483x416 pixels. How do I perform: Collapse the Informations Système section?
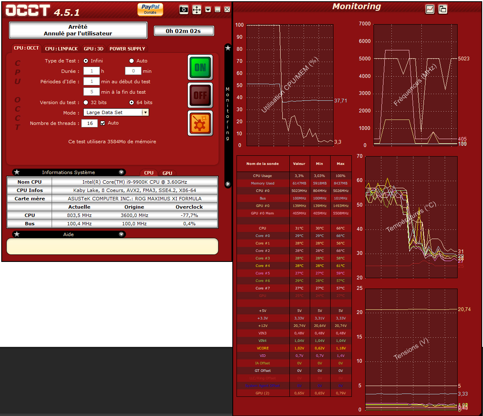point(121,172)
